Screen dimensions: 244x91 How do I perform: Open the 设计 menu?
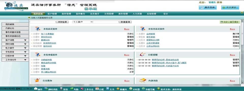[x=165, y=14]
